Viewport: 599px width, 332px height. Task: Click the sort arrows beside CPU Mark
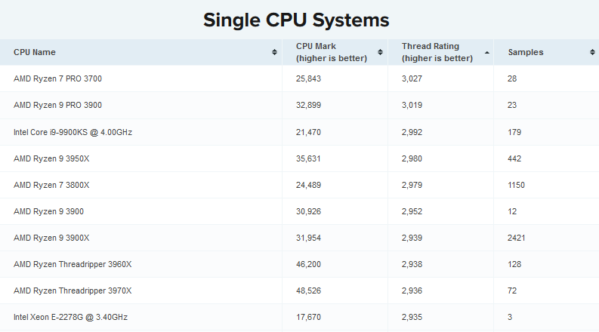(380, 52)
